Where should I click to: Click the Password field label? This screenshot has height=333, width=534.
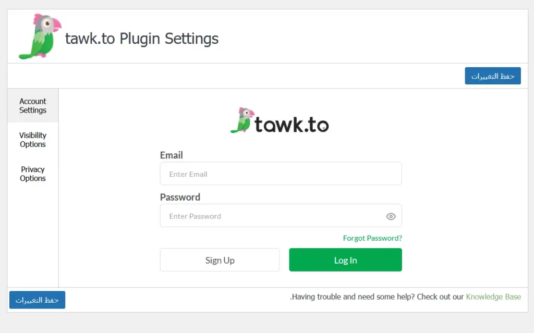pyautogui.click(x=180, y=198)
